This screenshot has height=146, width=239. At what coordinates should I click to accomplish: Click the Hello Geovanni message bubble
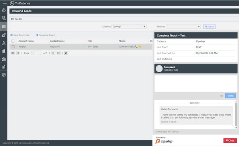pyautogui.click(x=196, y=115)
